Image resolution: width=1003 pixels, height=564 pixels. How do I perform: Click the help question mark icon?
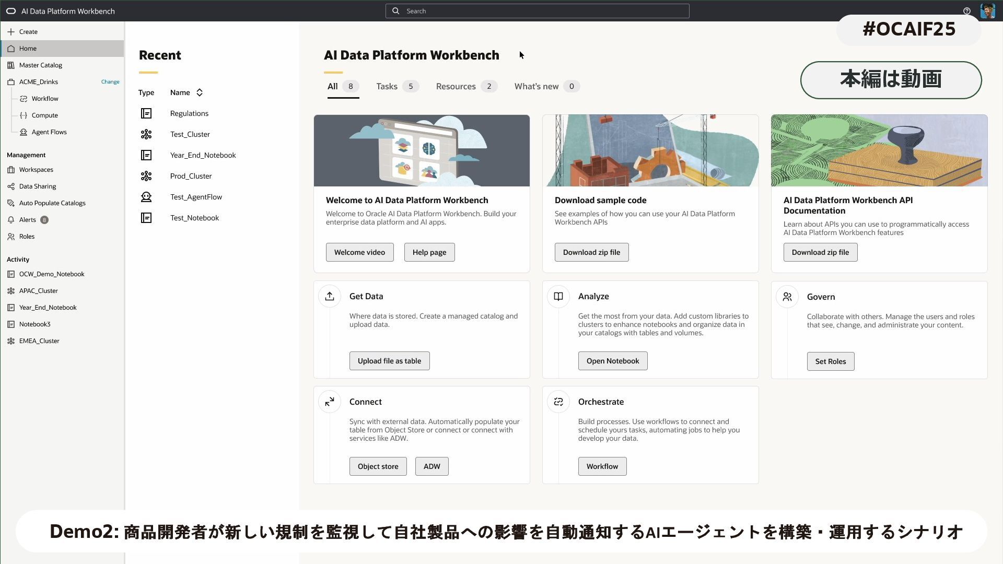click(x=966, y=11)
